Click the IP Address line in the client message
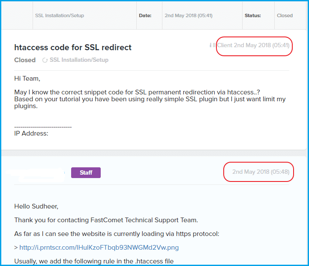 [31, 133]
